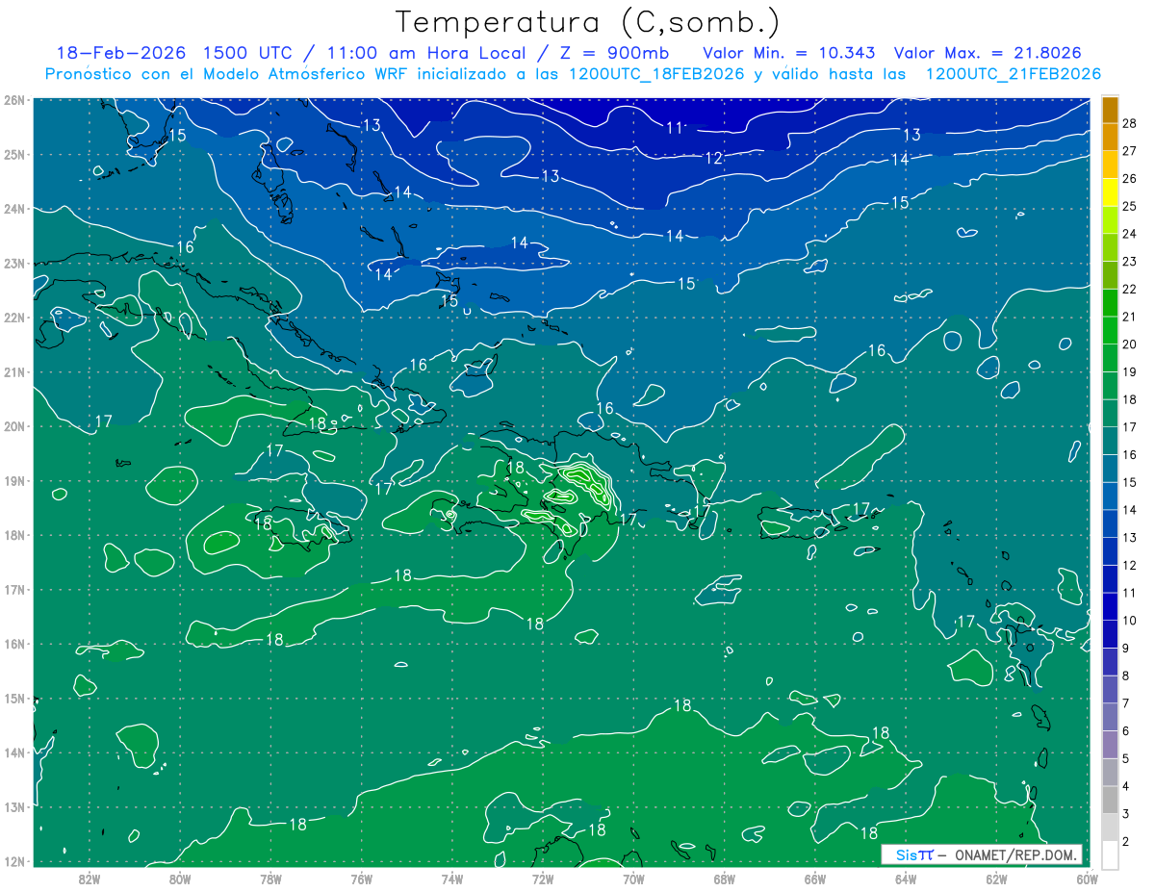
Task: Click the '19' legend scale number
Action: (x=1130, y=371)
